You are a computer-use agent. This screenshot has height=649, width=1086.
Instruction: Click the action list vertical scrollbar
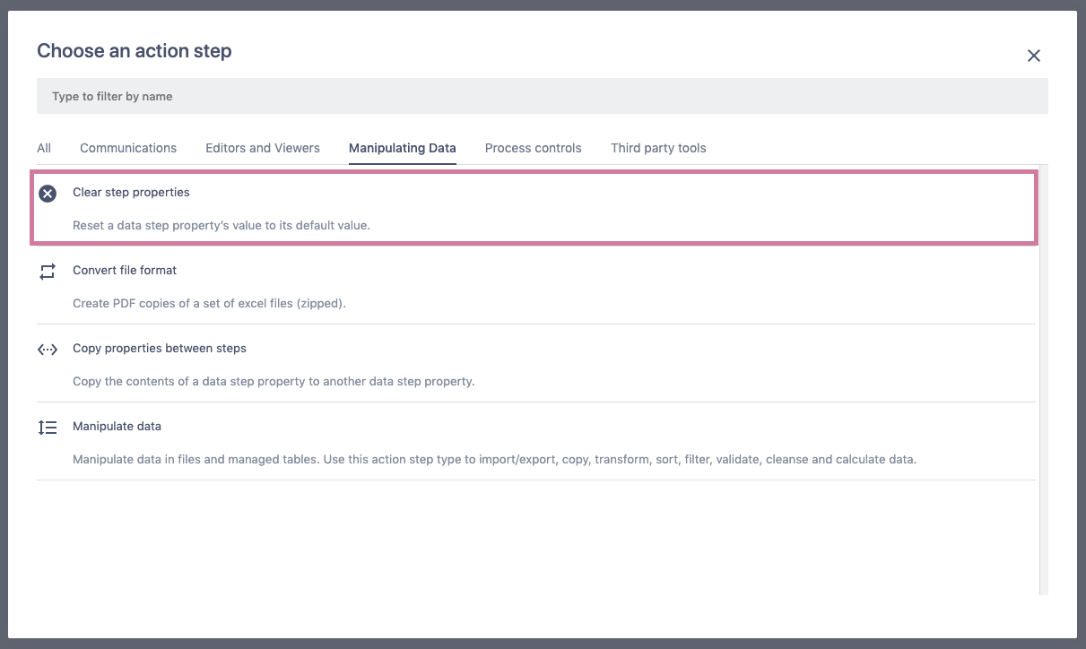point(1044,376)
